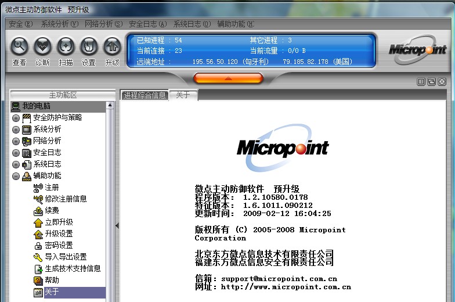
Task: Click the 安全防护与策略 icon
Action: [x=27, y=118]
